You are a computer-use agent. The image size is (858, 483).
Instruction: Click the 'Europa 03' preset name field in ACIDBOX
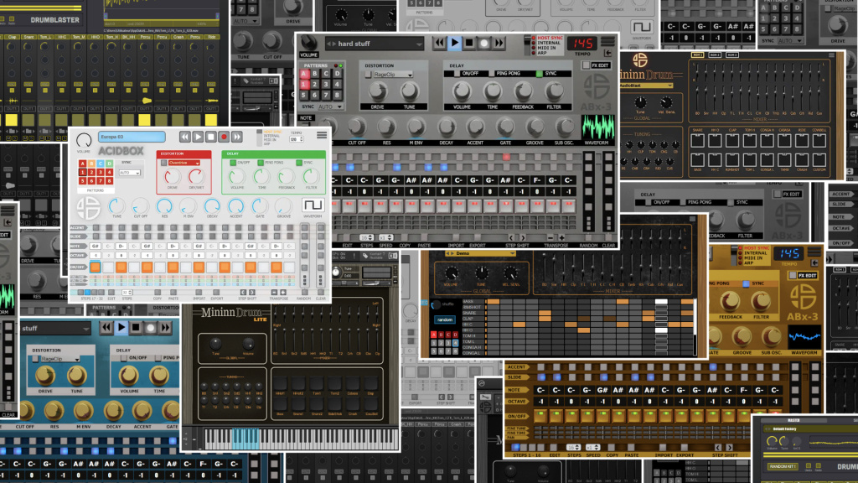pyautogui.click(x=132, y=137)
